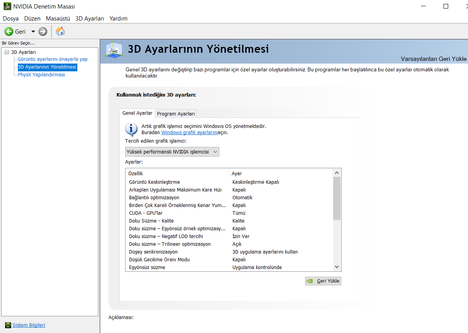Image resolution: width=468 pixels, height=333 pixels.
Task: Open Windows grafik ayarlarını link
Action: click(x=189, y=132)
